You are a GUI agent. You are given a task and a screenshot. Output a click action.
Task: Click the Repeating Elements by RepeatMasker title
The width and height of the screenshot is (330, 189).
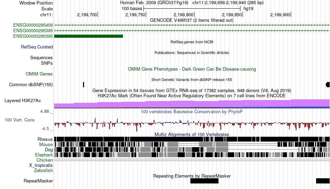pos(192,176)
